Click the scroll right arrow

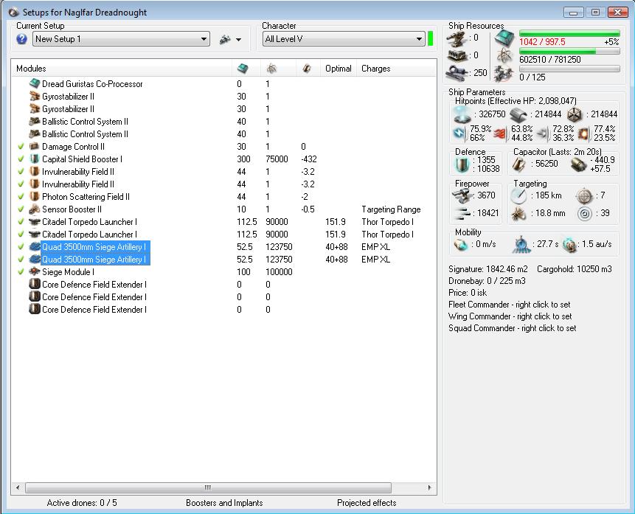pos(429,487)
